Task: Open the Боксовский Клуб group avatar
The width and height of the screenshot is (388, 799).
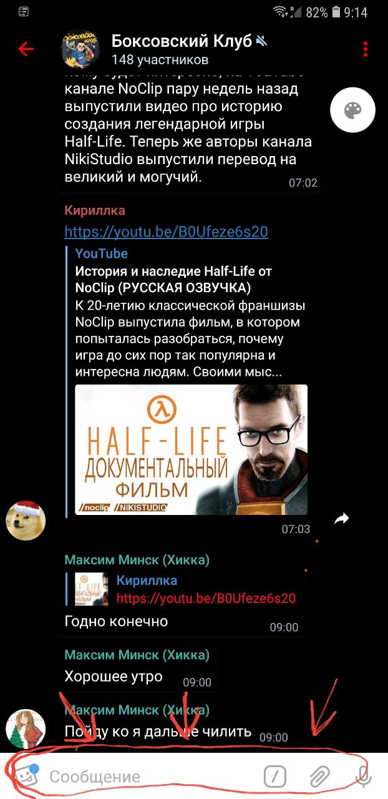Action: pyautogui.click(x=80, y=49)
